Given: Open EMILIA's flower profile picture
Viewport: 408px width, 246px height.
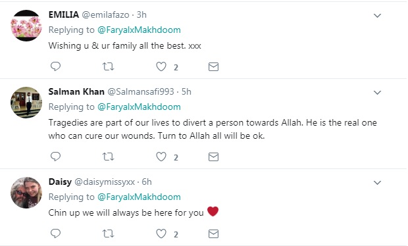Looking at the screenshot, I should pos(26,26).
